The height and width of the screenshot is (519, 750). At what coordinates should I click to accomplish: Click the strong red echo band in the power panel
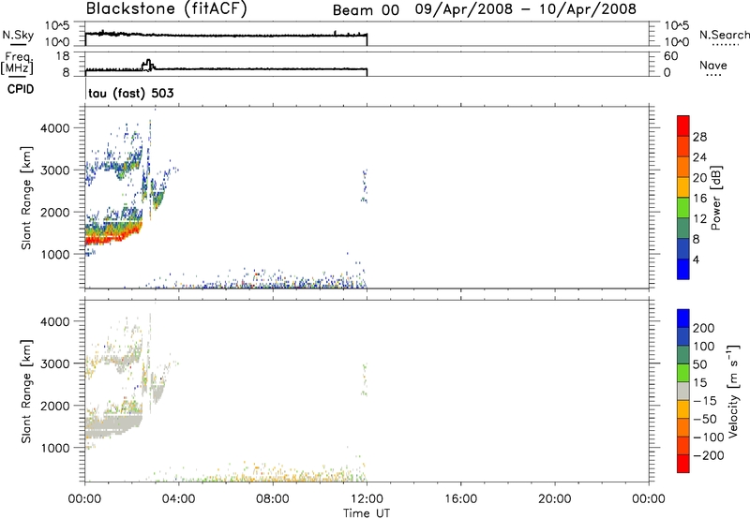[112, 235]
